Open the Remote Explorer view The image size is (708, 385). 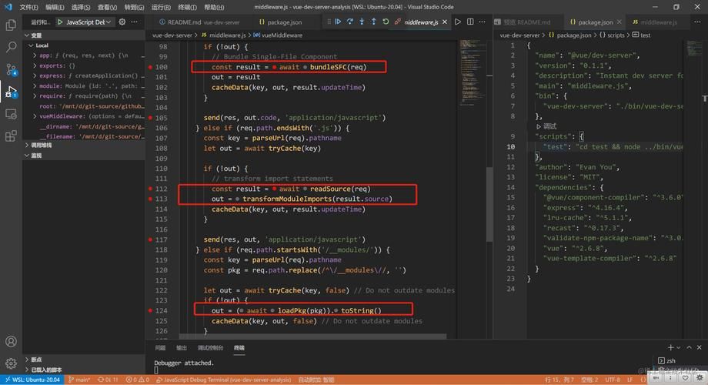tap(11, 114)
